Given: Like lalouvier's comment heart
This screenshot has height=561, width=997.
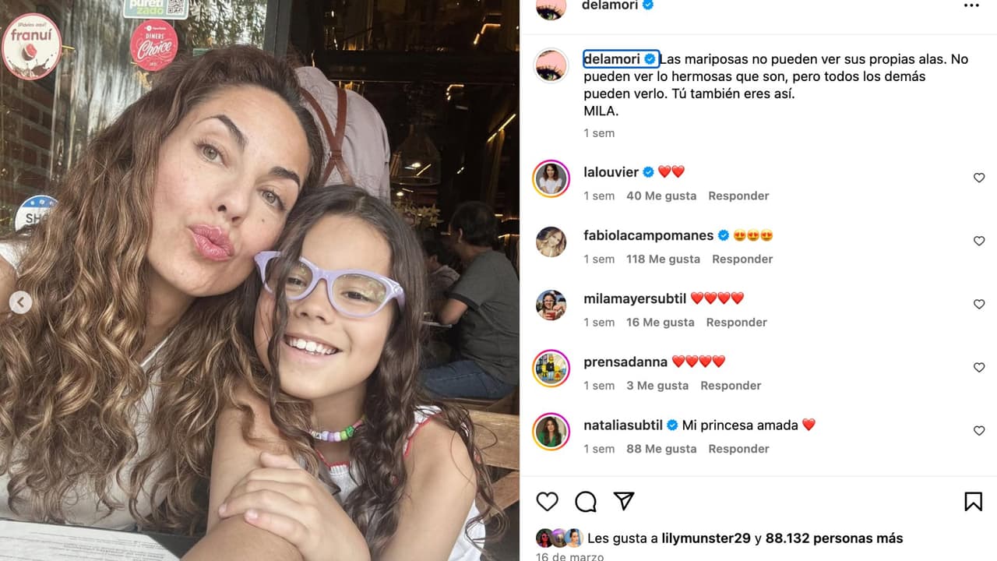Looking at the screenshot, I should pos(979,178).
